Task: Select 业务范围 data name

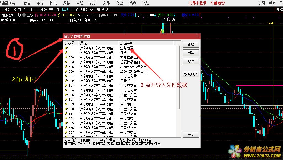Action: (127, 48)
